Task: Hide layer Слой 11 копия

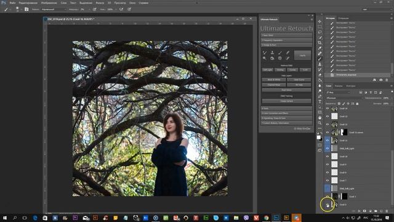Action: (x=327, y=133)
